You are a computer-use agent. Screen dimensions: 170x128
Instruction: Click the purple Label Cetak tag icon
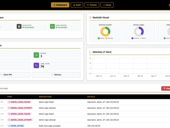[36, 65]
